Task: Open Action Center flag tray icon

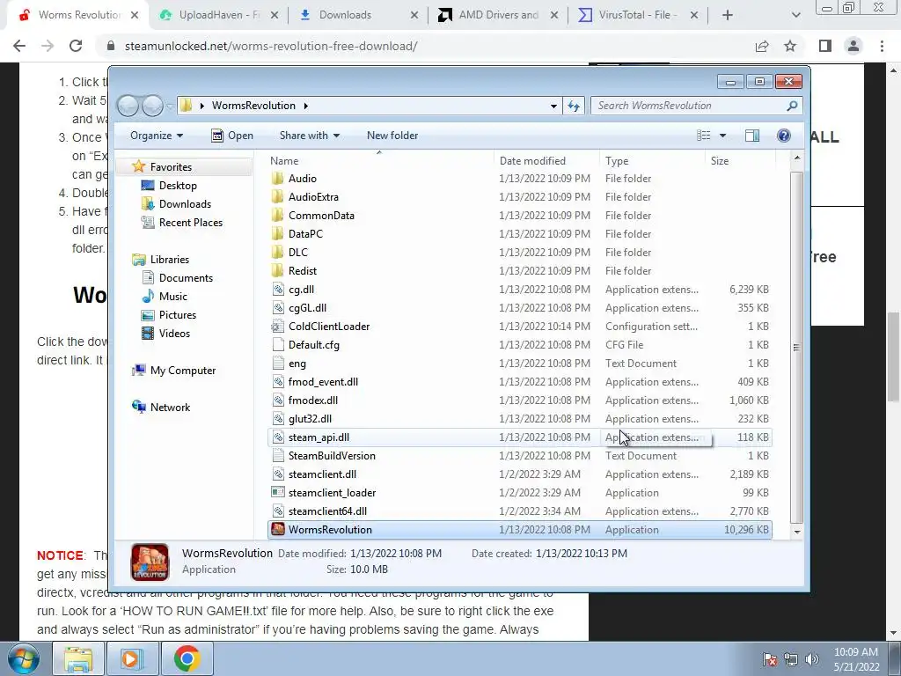Action: [x=769, y=659]
